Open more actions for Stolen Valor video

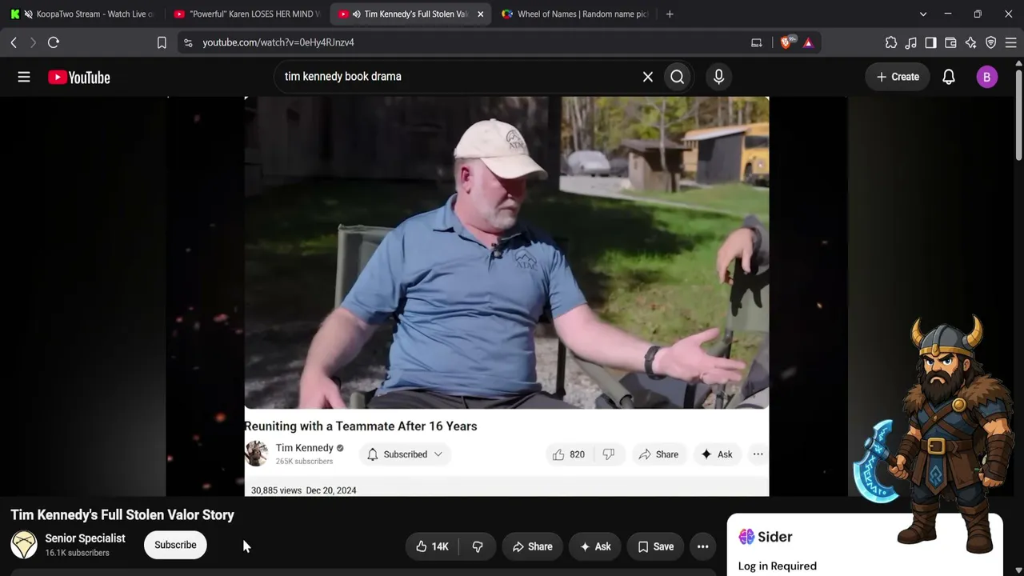[703, 546]
